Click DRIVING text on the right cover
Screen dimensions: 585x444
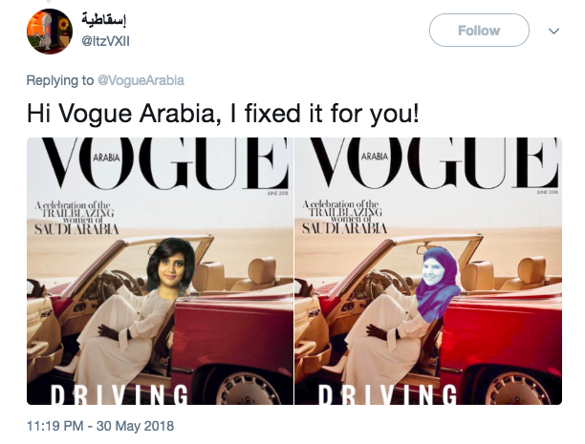[x=388, y=394]
